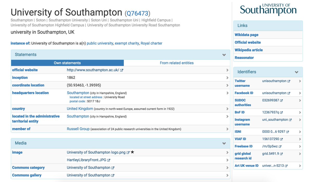Expand the image logo.png row arrow
The width and height of the screenshot is (312, 182).
coord(227,152)
